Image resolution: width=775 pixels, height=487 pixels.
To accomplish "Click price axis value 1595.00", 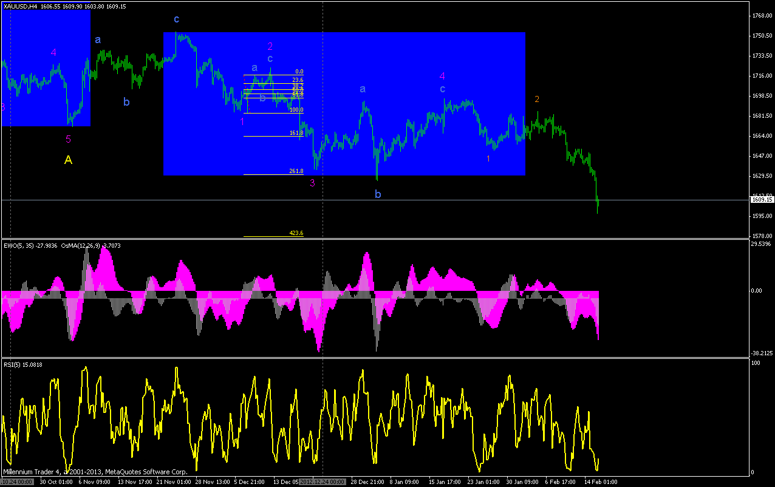I will (x=762, y=216).
